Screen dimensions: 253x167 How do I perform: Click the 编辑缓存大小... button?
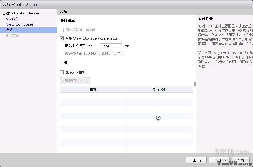click(75, 80)
